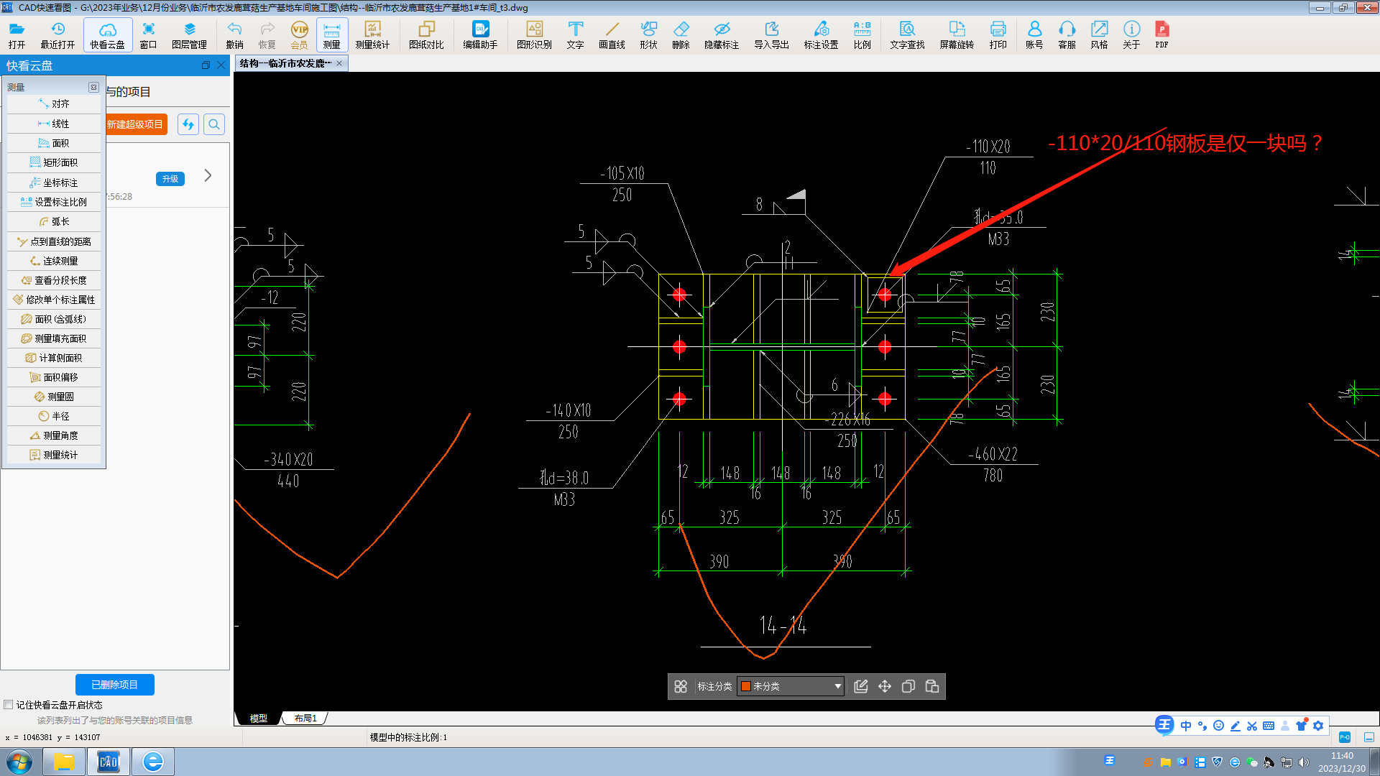Open 测量统计 from the top toolbar
Viewport: 1380px width, 776px height.
[372, 34]
